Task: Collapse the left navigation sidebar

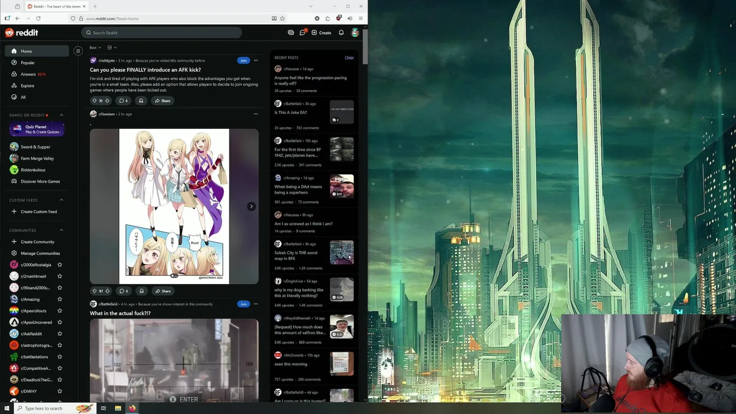Action: click(x=78, y=51)
